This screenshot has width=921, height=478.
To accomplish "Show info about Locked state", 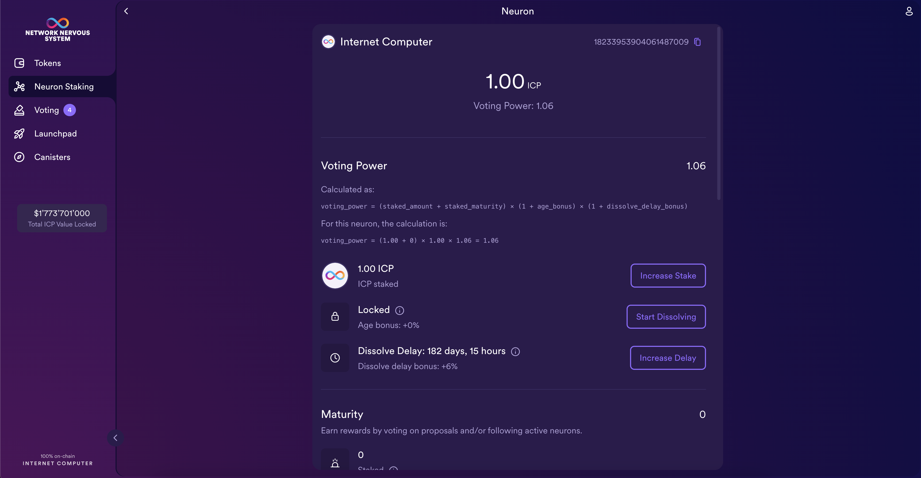I will click(x=399, y=310).
